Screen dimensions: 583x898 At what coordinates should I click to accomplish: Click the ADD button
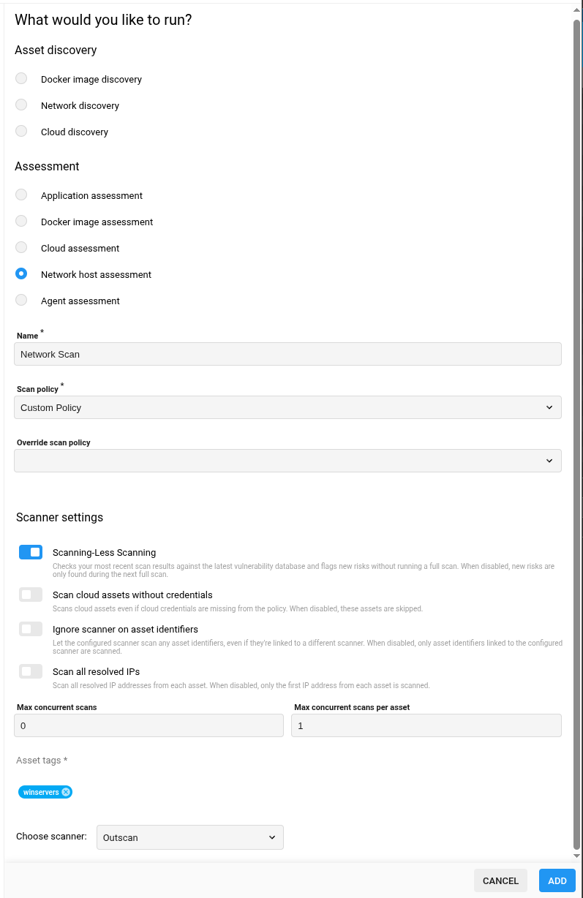point(557,880)
